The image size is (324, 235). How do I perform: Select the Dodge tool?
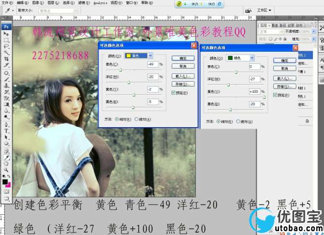pyautogui.click(x=6, y=117)
